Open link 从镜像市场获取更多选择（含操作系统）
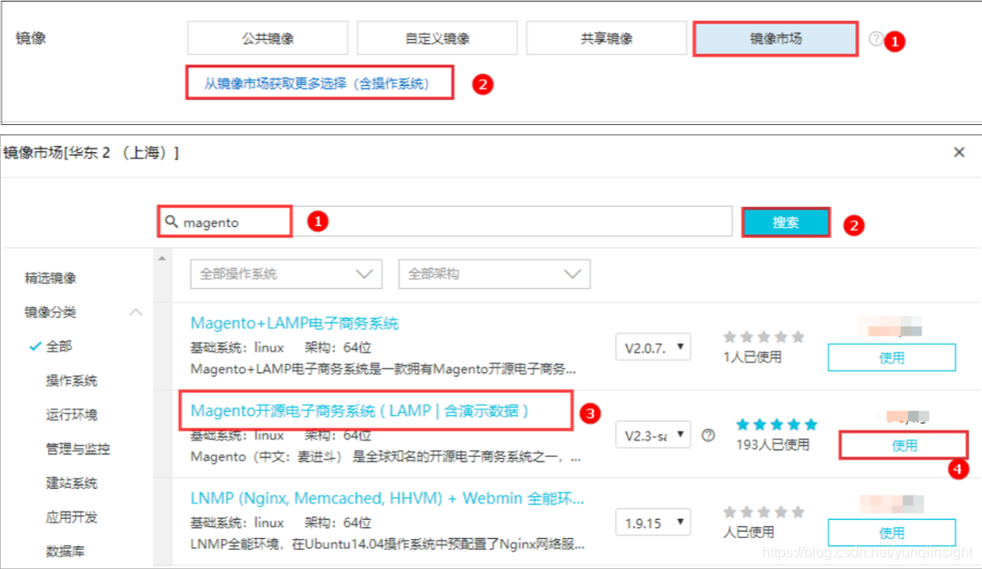 (317, 83)
